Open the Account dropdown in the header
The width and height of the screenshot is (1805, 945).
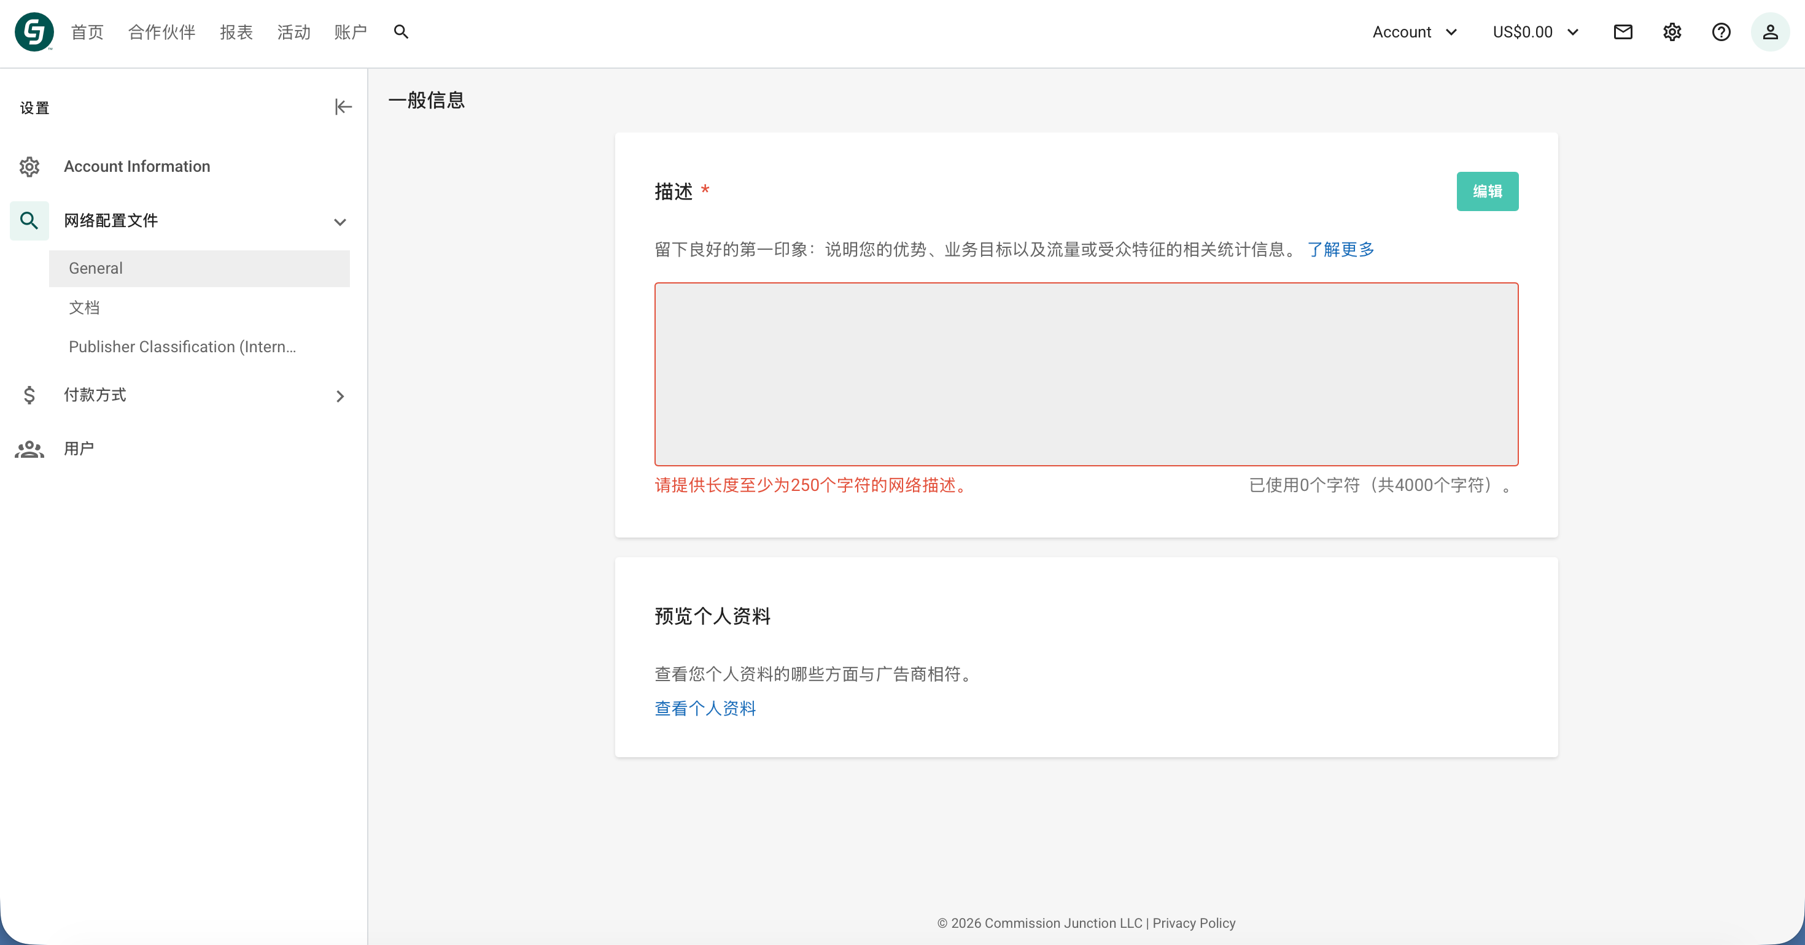point(1415,33)
